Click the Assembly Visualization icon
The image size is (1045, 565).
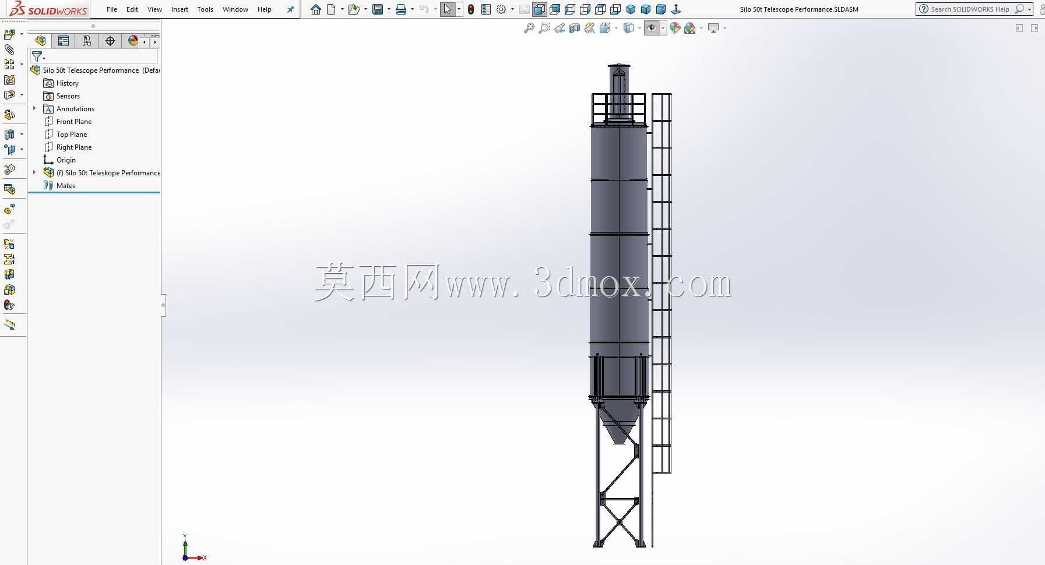pos(9,289)
